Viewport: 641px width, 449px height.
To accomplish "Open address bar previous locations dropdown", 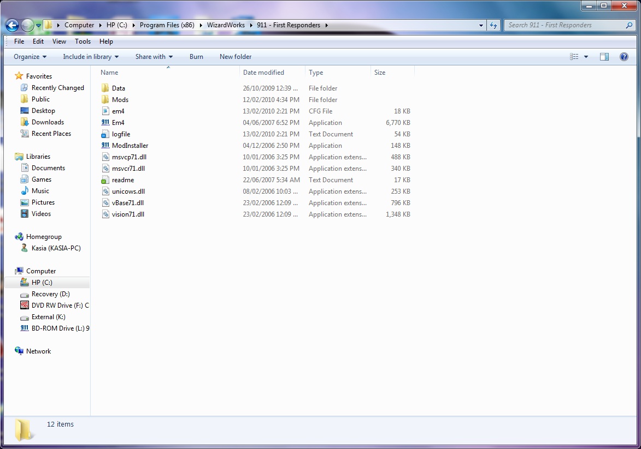I will click(x=481, y=25).
